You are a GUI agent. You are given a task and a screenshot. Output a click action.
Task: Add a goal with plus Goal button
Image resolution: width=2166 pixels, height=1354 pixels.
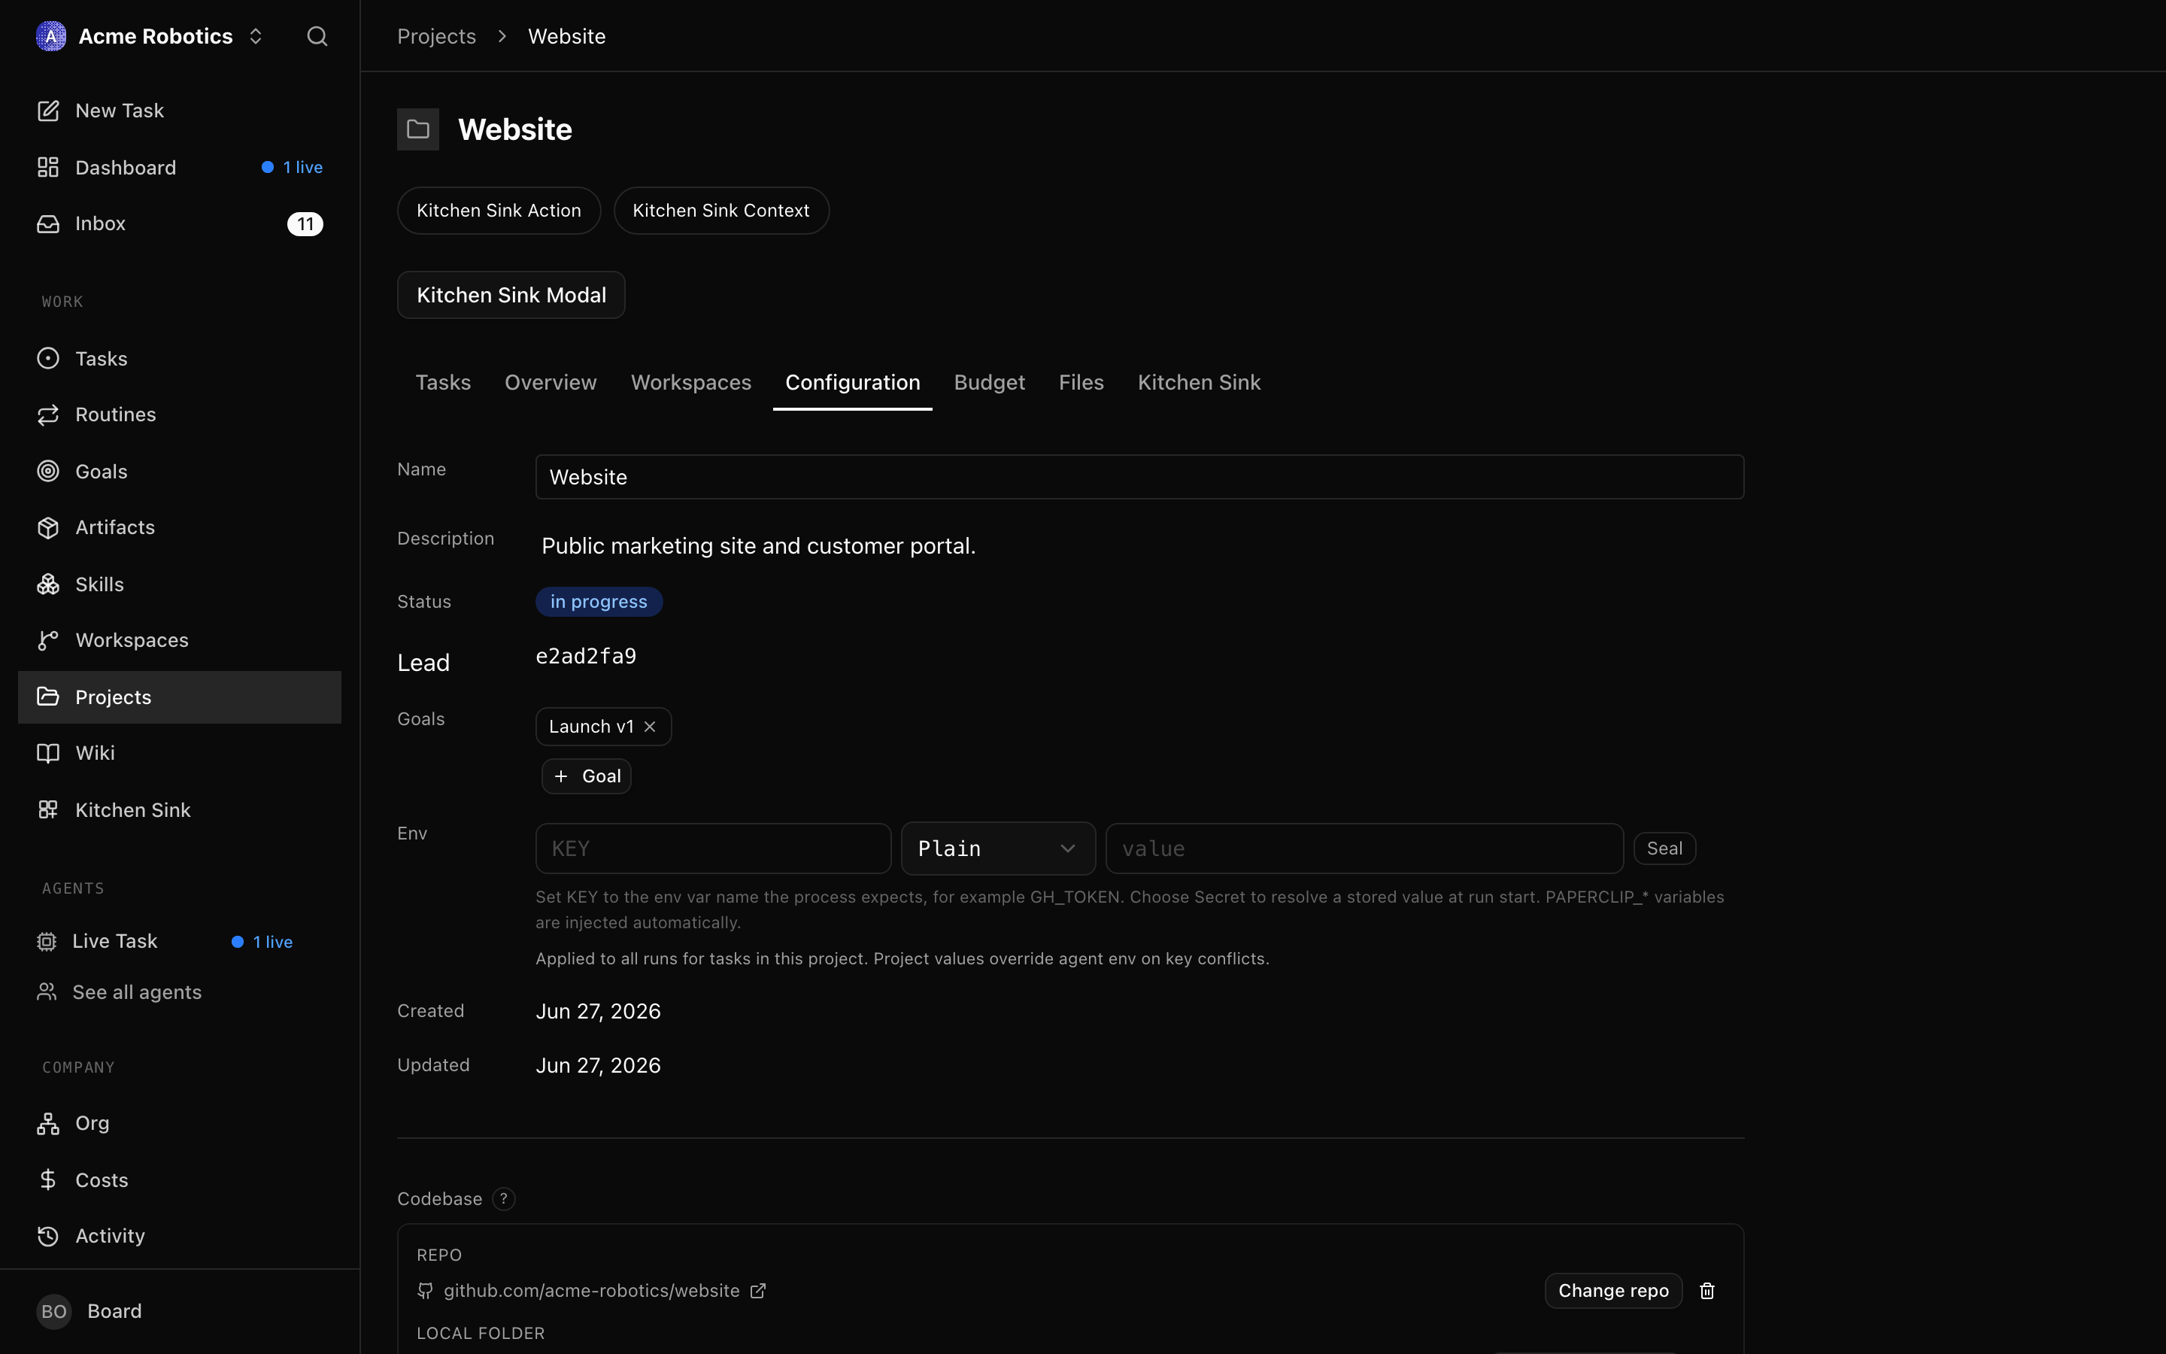point(587,776)
